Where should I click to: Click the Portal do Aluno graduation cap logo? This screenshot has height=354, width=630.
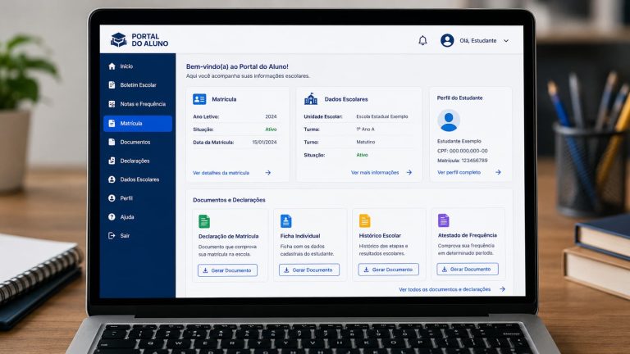point(118,39)
